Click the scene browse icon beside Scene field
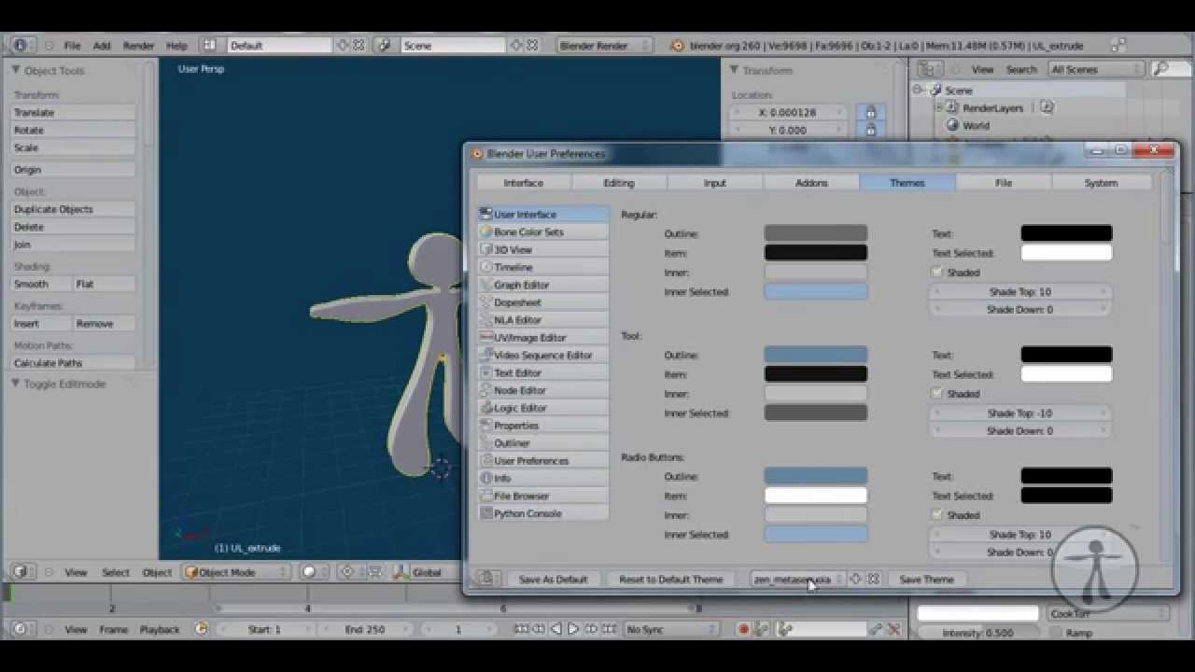Screen dimensions: 1195x672 (x=384, y=45)
